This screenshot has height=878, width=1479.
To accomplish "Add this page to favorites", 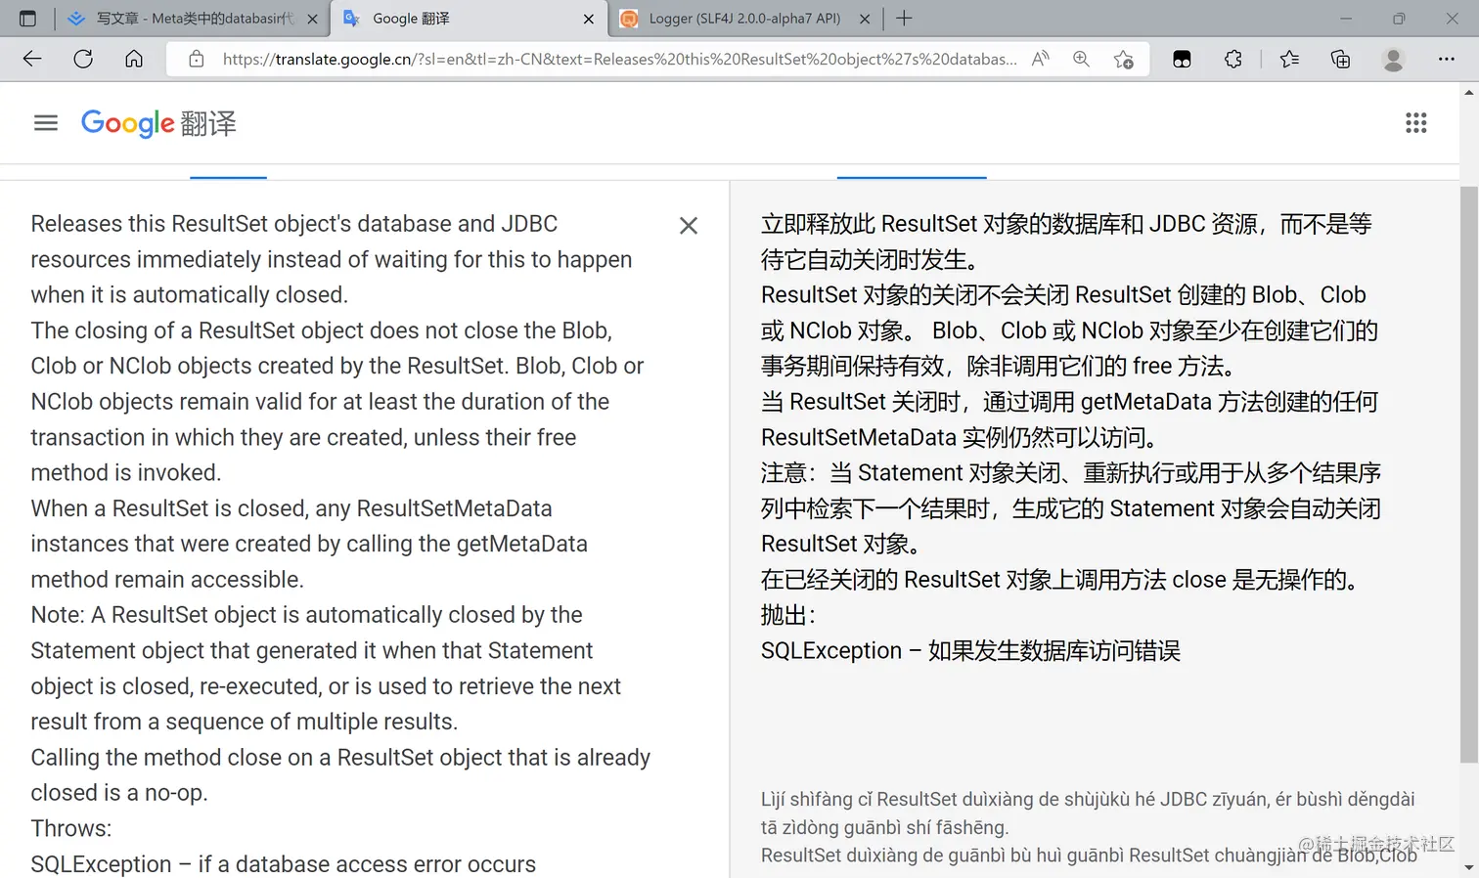I will click(x=1124, y=59).
